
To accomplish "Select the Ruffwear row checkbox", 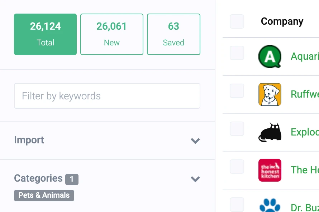I will point(237,91).
